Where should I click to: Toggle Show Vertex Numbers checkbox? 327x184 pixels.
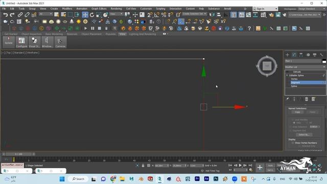[293, 143]
